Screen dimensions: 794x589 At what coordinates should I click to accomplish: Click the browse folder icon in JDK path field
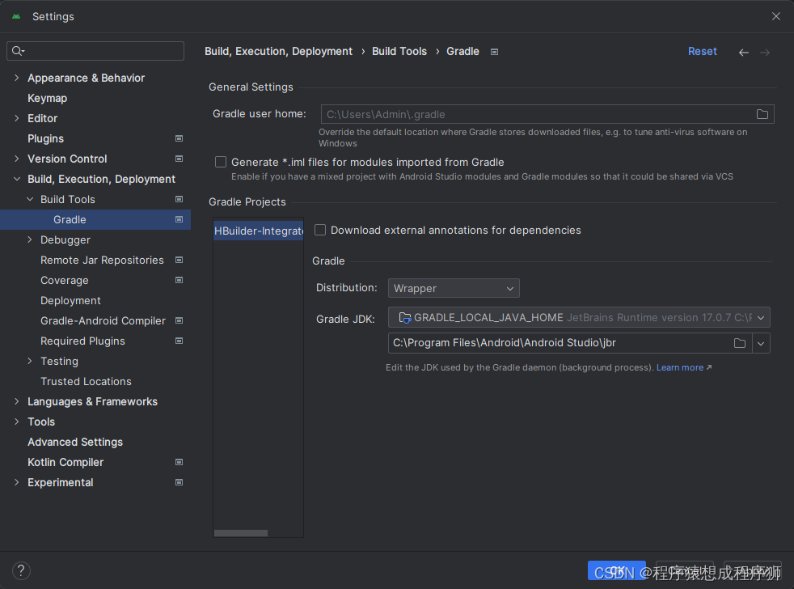point(739,343)
